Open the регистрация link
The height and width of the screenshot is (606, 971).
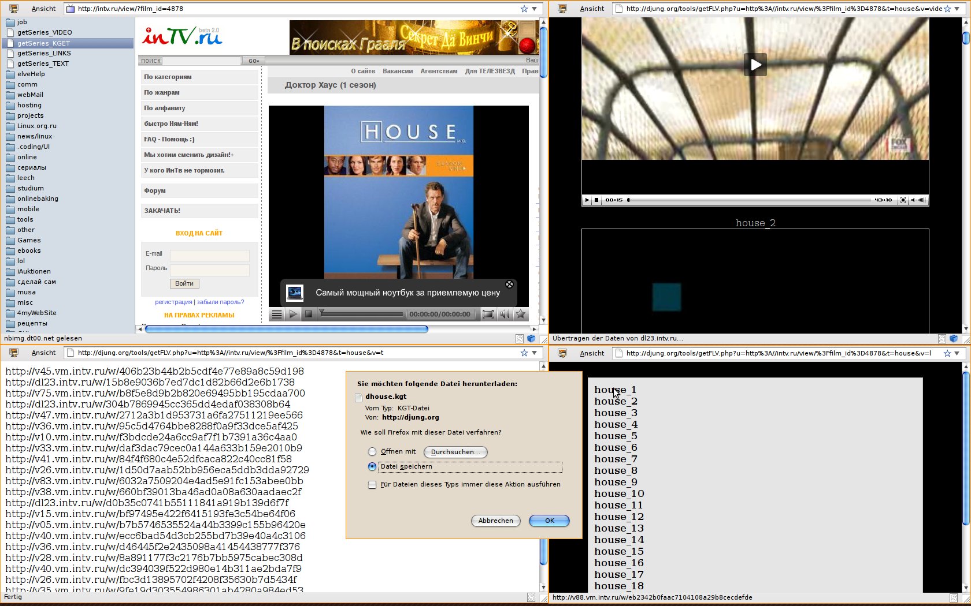(173, 302)
